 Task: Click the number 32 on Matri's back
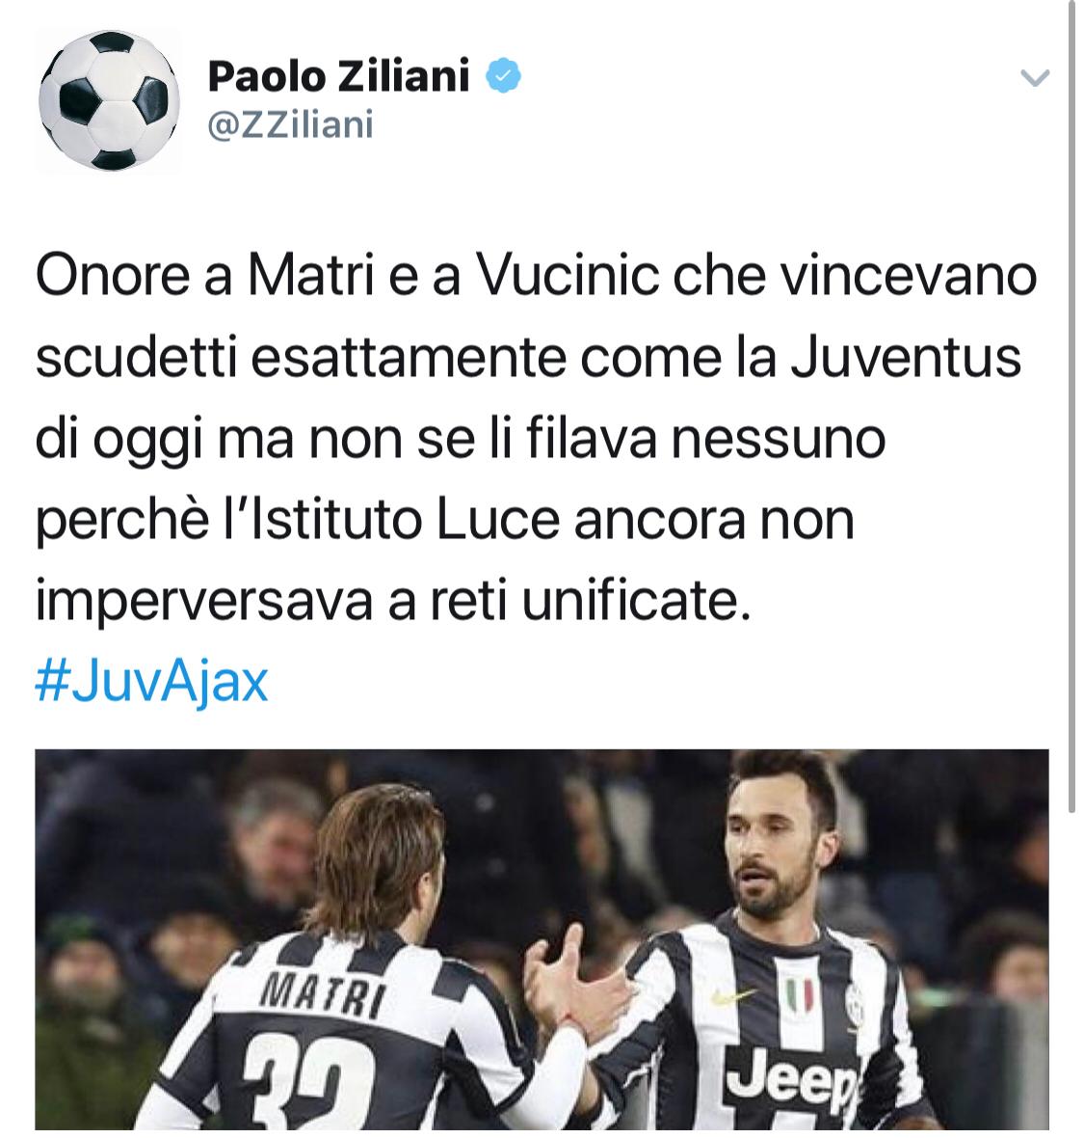coord(308,1085)
